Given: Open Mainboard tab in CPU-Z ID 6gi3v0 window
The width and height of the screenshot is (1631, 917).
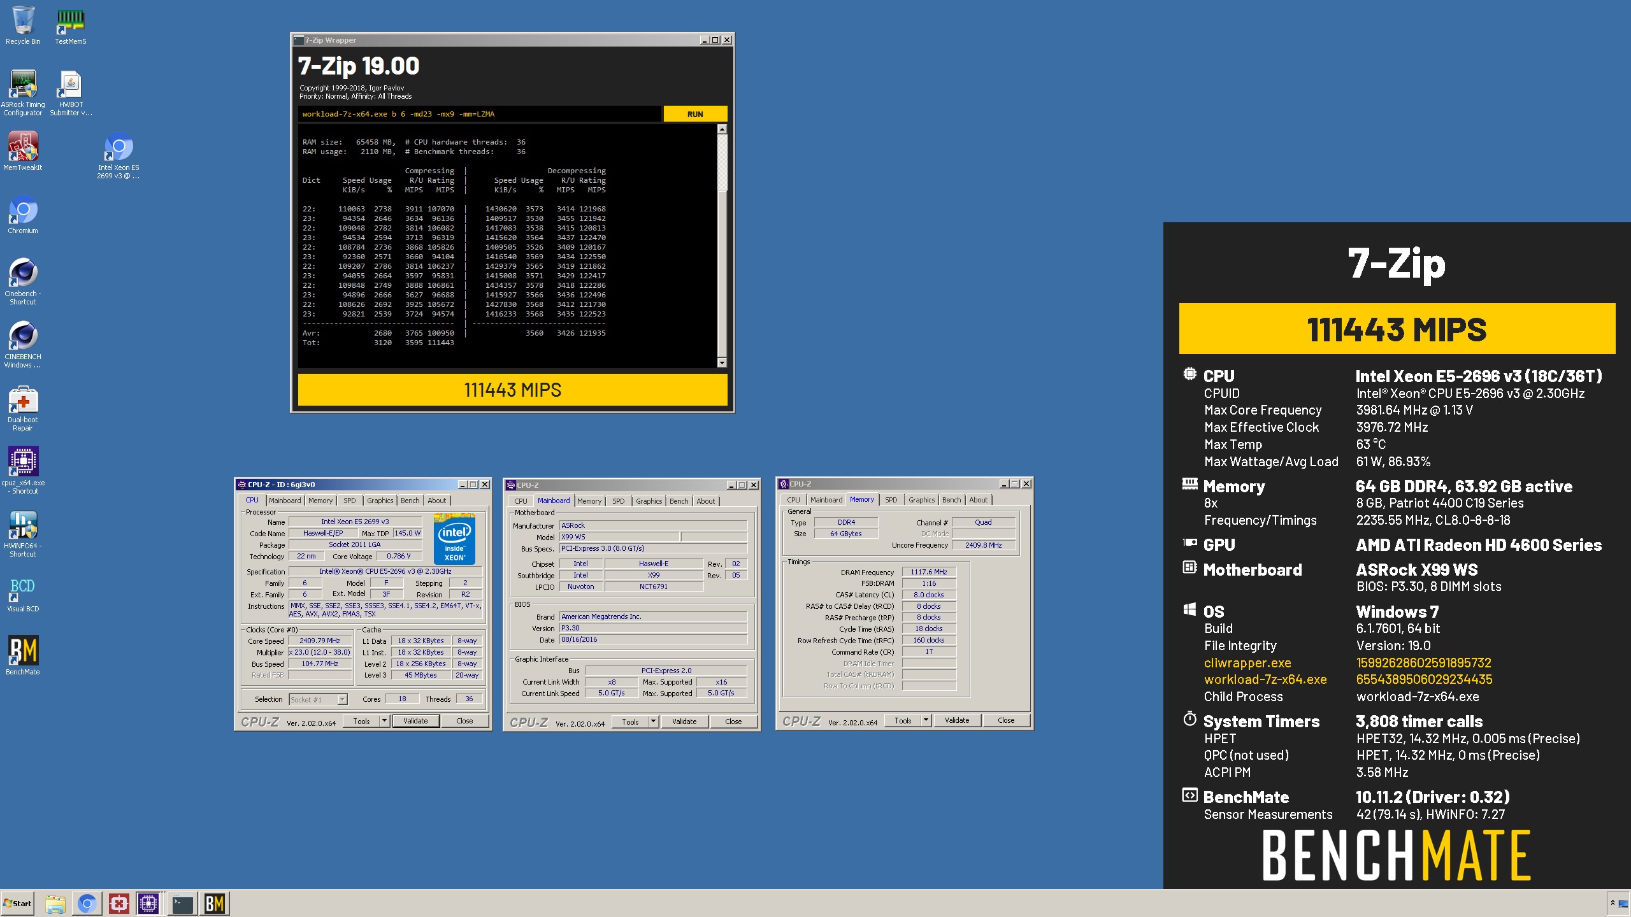Looking at the screenshot, I should (284, 501).
